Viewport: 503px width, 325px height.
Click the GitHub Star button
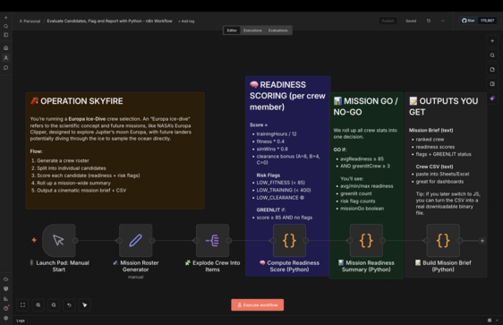468,21
